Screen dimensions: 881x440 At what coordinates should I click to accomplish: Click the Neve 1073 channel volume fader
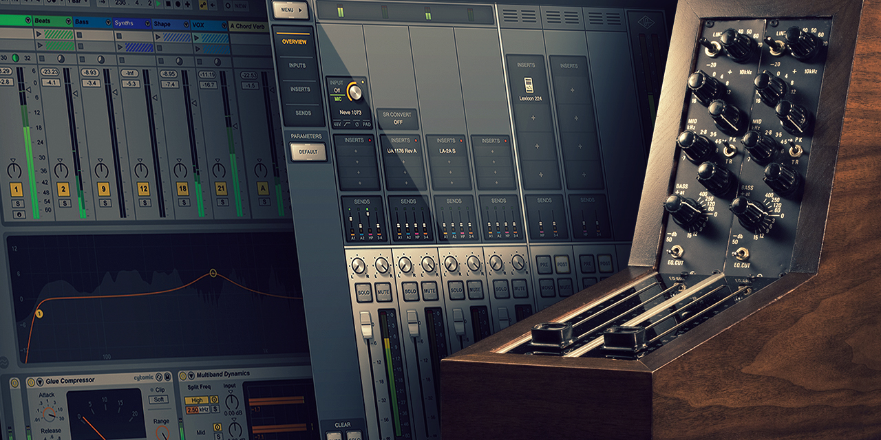pyautogui.click(x=366, y=324)
